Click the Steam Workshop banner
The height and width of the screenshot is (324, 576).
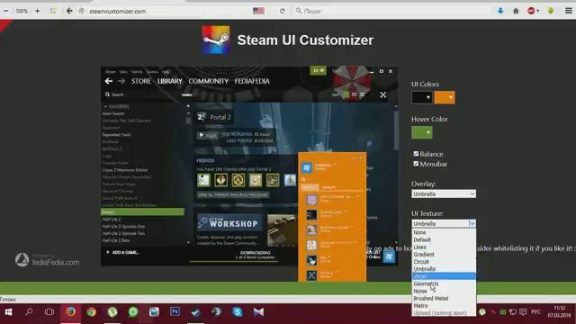[229, 222]
